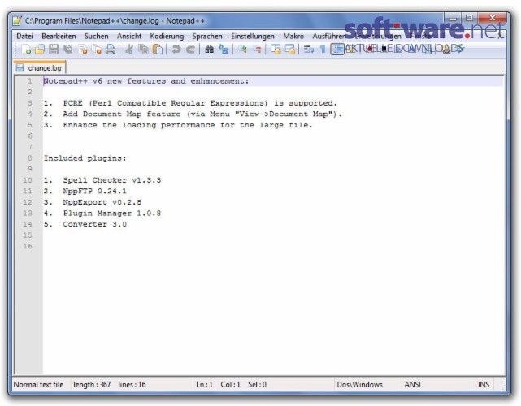Maximize the Notepad++ window
The image size is (521, 406).
pos(469,18)
